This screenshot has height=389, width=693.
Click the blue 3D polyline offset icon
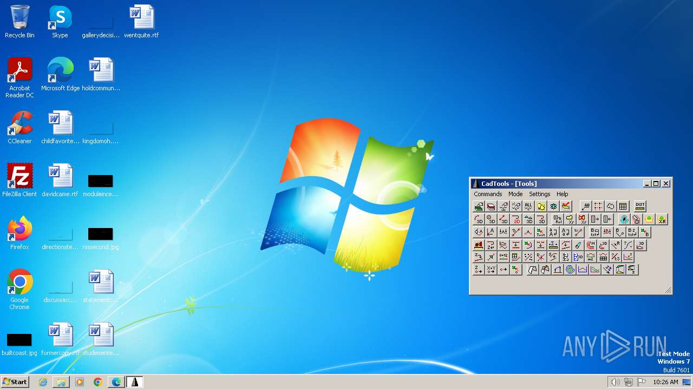(x=578, y=257)
